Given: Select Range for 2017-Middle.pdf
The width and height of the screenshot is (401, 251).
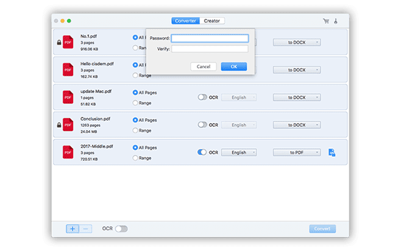Looking at the screenshot, I should [x=135, y=158].
